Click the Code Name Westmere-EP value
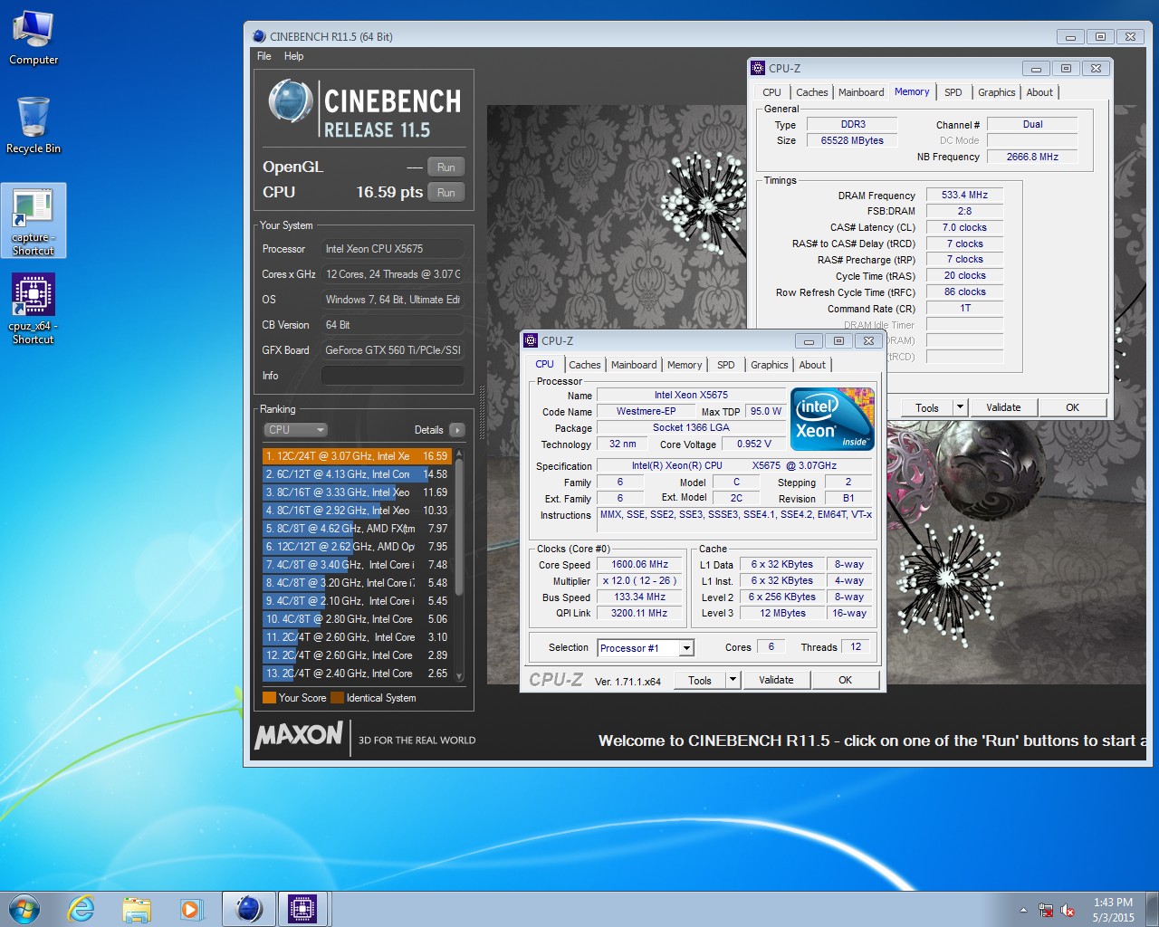Image resolution: width=1159 pixels, height=927 pixels. [646, 411]
